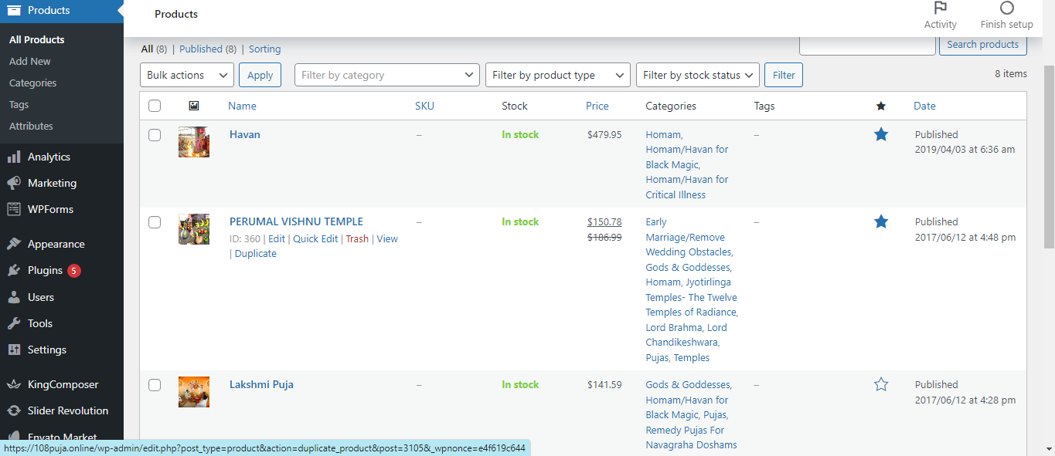
Task: Check the Havan product row checkbox
Action: coord(155,134)
